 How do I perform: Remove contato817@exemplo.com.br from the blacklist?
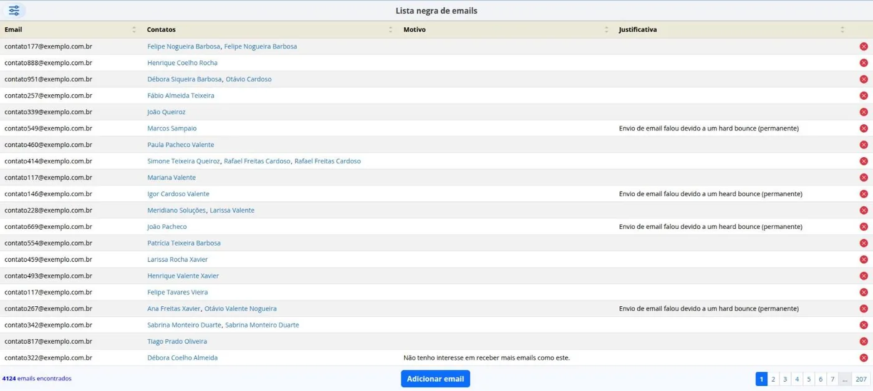click(x=864, y=342)
